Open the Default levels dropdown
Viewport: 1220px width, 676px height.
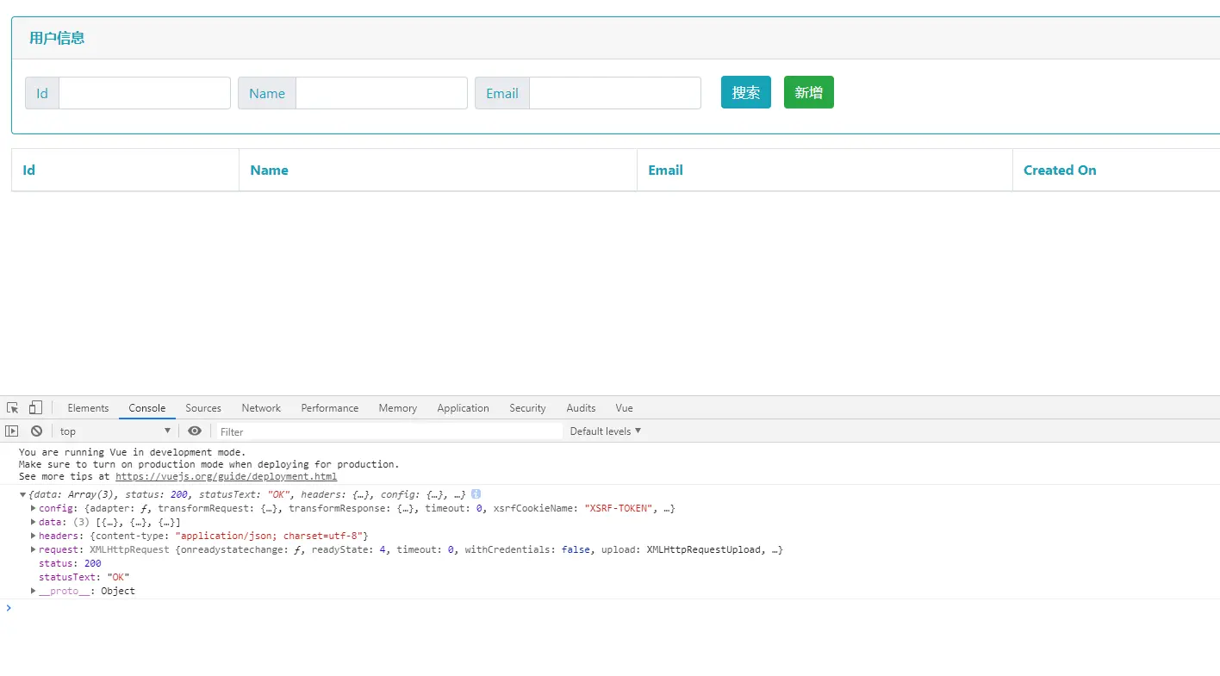[606, 431]
